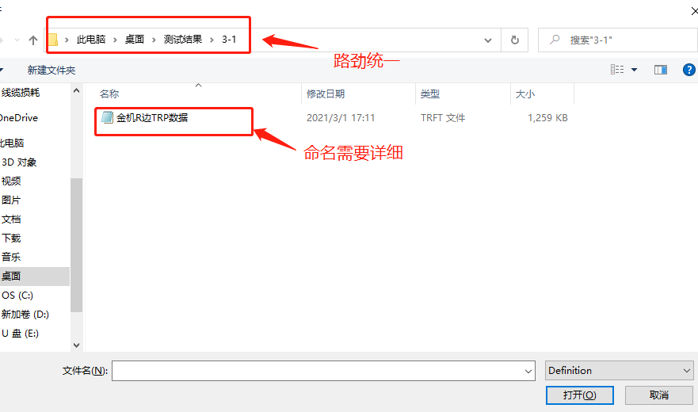Expand the chevron after 桌面 breadcrumb

coord(154,40)
